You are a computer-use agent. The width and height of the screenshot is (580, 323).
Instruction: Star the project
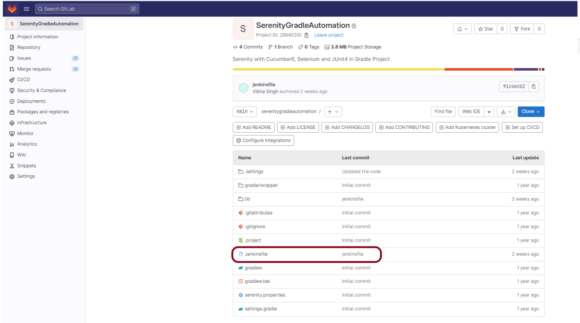coord(486,29)
